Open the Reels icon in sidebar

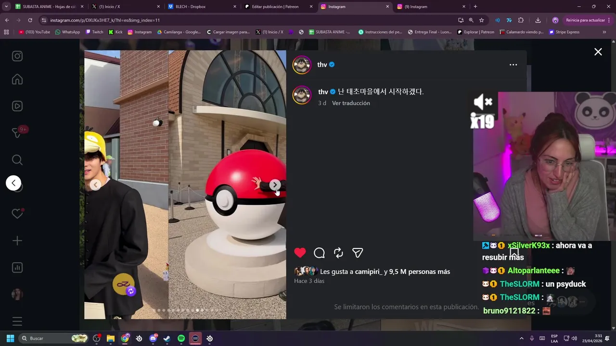click(17, 106)
